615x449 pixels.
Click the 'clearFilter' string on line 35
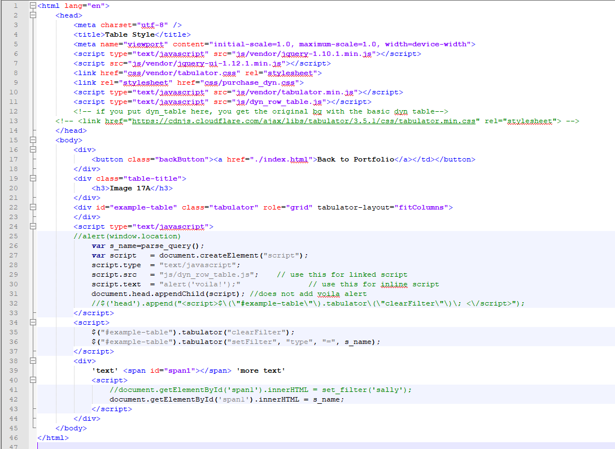coord(256,332)
